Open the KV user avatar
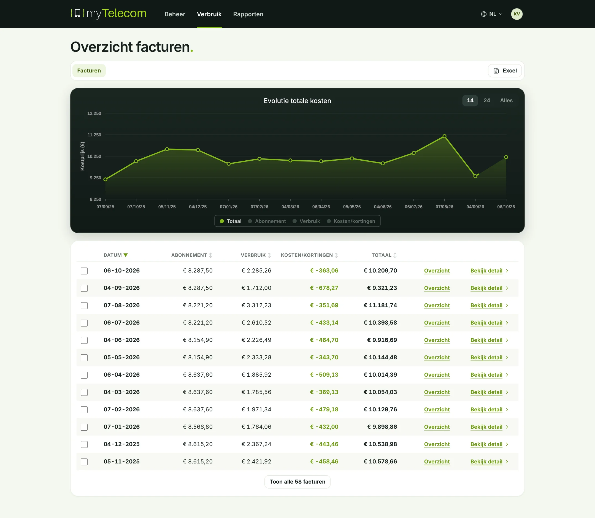The height and width of the screenshot is (518, 595). [x=517, y=14]
